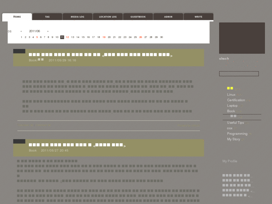Open the My Story category
The width and height of the screenshot is (272, 204).
[x=233, y=139]
